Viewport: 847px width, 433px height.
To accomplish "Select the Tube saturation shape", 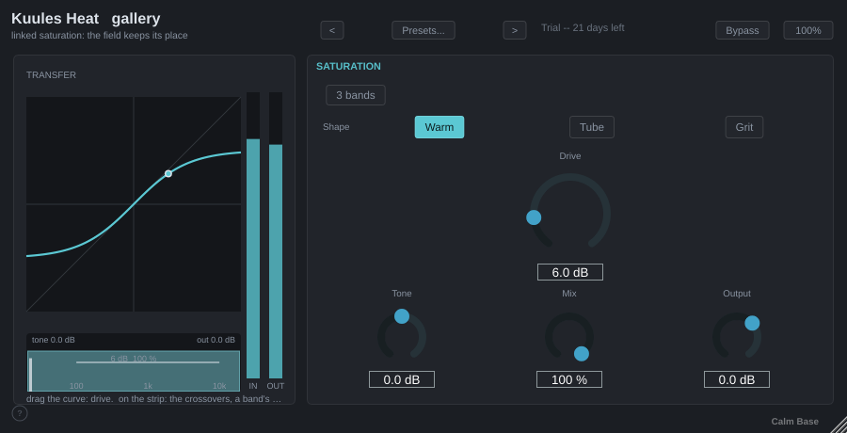I will click(592, 127).
